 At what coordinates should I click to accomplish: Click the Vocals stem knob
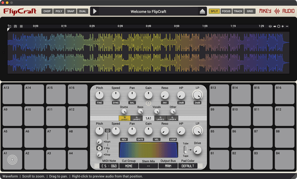point(156,111)
